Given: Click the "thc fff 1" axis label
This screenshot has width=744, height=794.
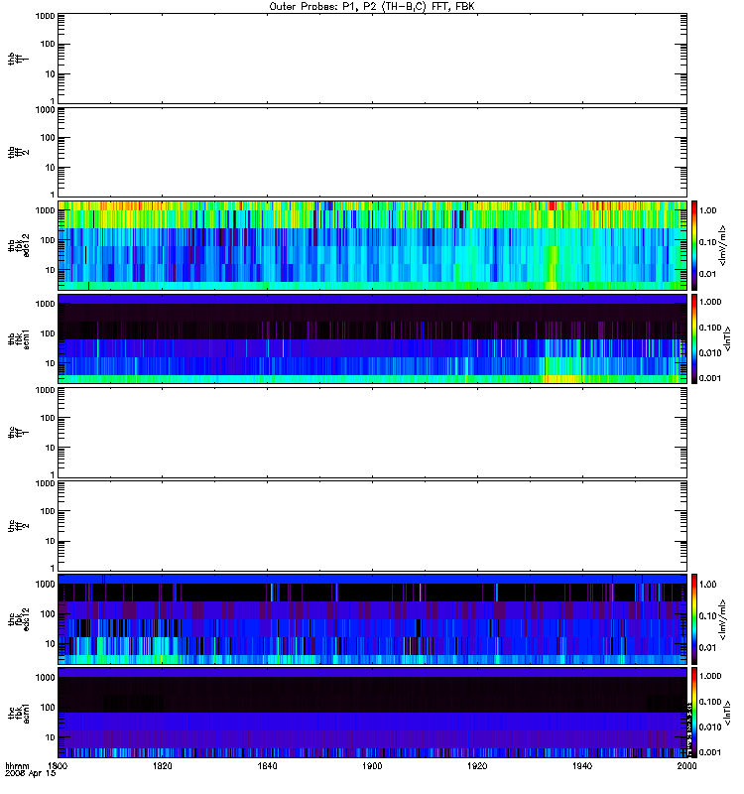Looking at the screenshot, I should tap(18, 433).
